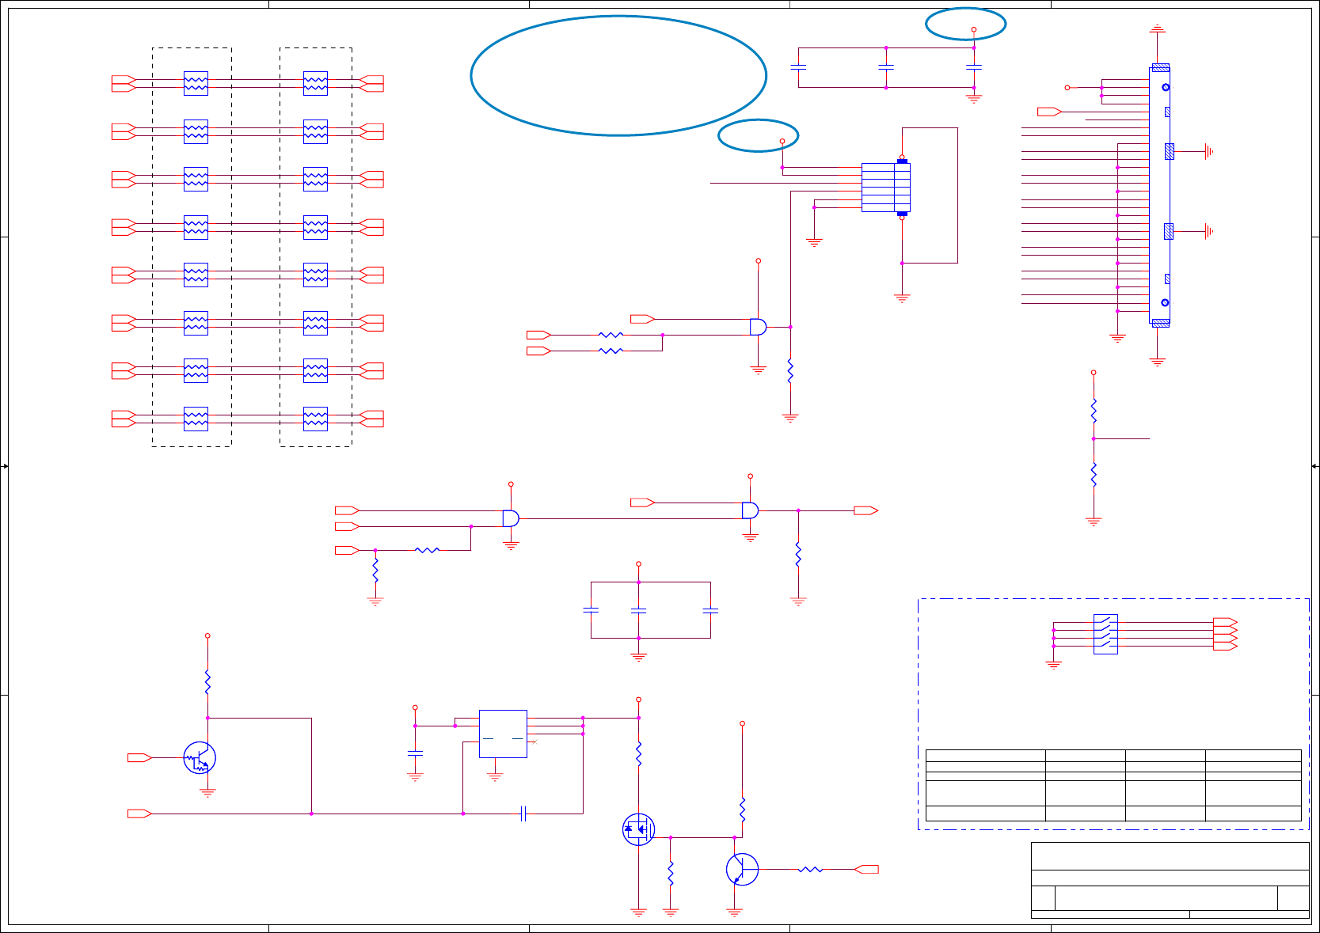Select the port at the left end of the long bottom wire

[140, 814]
